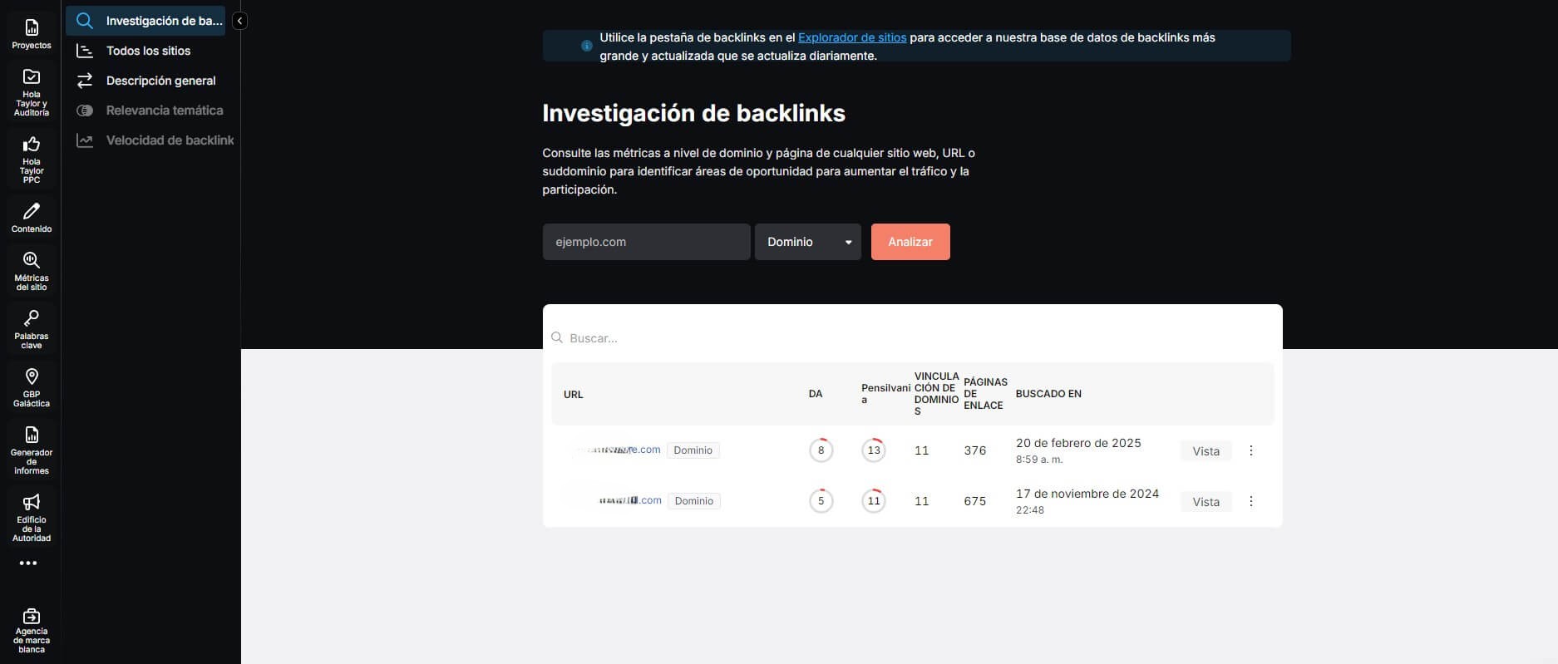Collapse the secondary sidebar panel chevron

[239, 21]
